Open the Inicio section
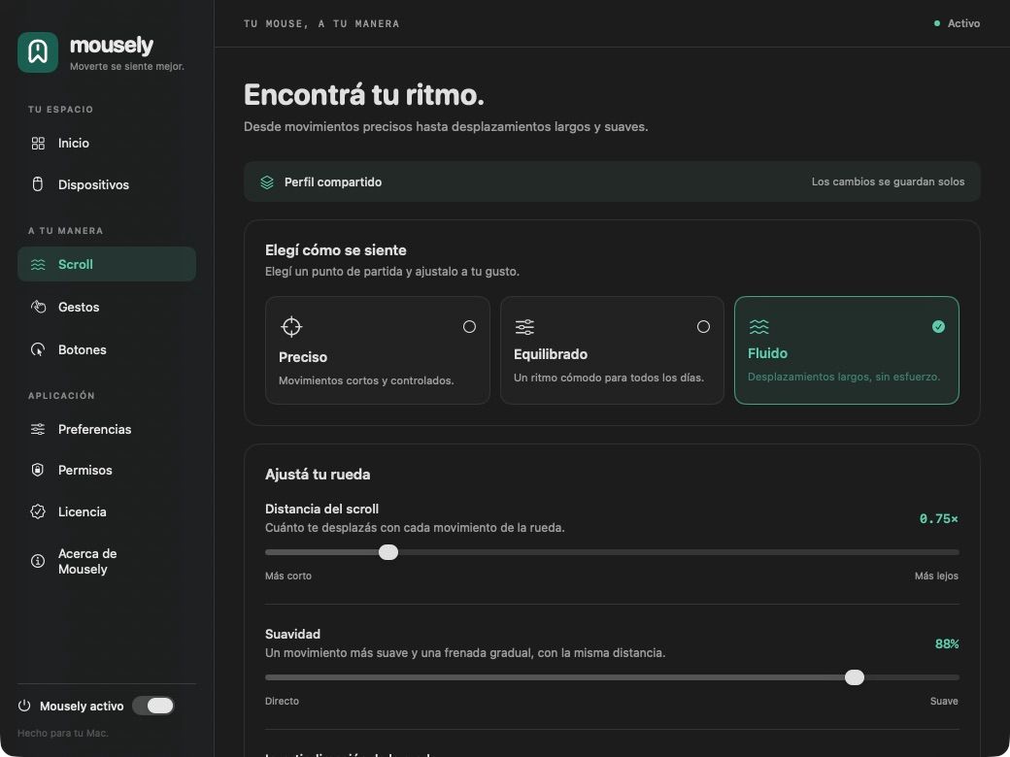Viewport: 1010px width, 757px height. pyautogui.click(x=107, y=143)
